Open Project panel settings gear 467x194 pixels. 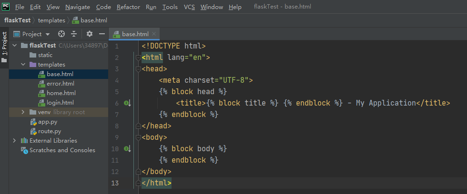90,34
